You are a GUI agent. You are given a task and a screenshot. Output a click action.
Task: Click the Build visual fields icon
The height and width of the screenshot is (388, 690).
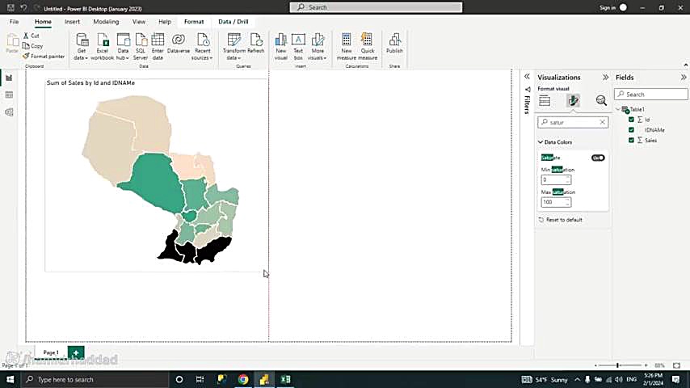(x=545, y=101)
